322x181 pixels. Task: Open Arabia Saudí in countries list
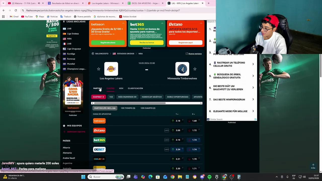coord(69,158)
